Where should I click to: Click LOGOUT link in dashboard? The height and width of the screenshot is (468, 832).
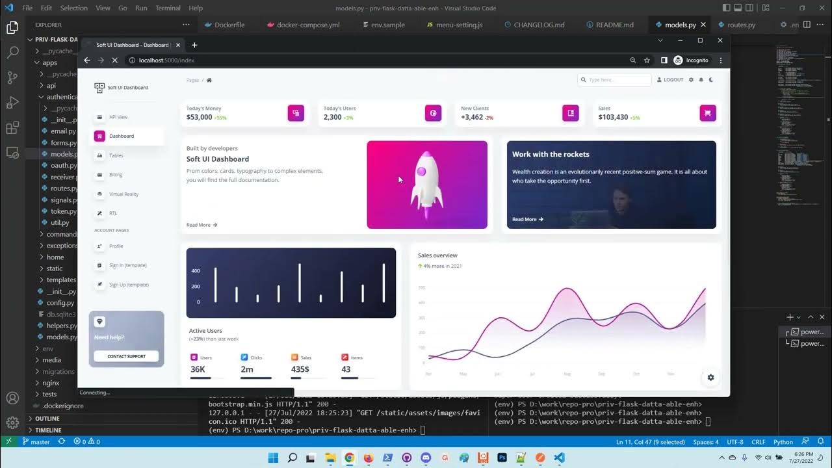coord(670,79)
